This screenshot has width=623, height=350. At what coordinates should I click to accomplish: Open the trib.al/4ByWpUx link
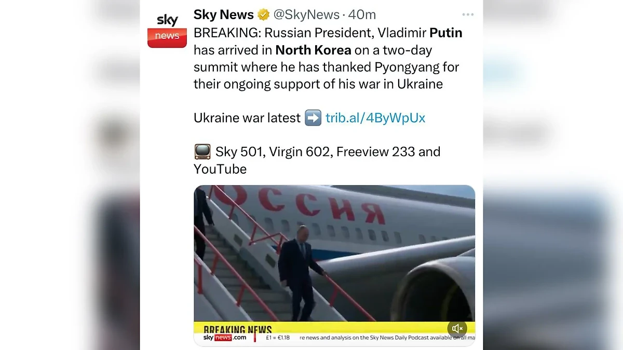pyautogui.click(x=375, y=118)
